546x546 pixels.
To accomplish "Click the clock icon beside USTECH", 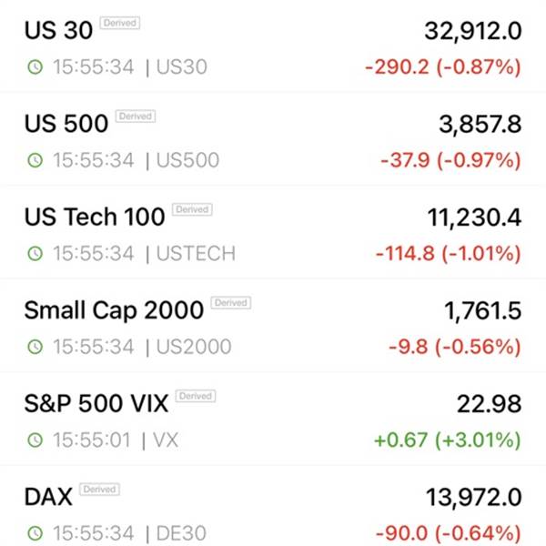I will pos(35,253).
